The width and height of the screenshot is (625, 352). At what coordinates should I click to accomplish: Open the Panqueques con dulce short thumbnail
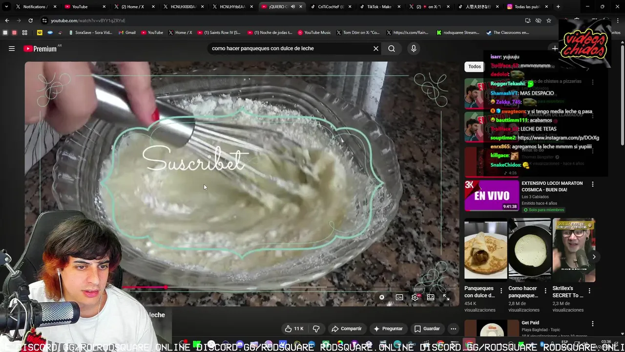(x=486, y=250)
